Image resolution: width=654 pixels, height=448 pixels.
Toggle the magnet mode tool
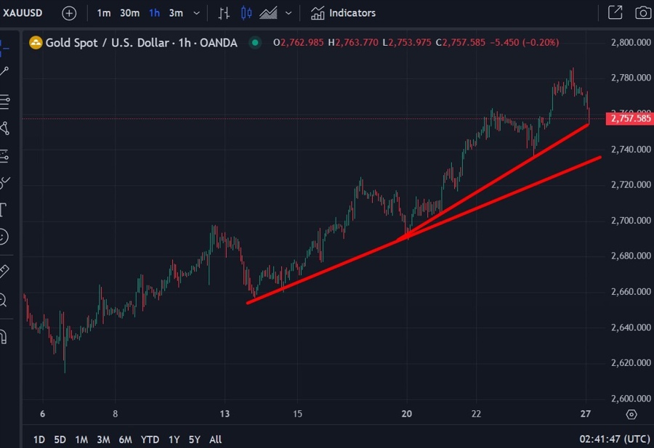coord(4,336)
